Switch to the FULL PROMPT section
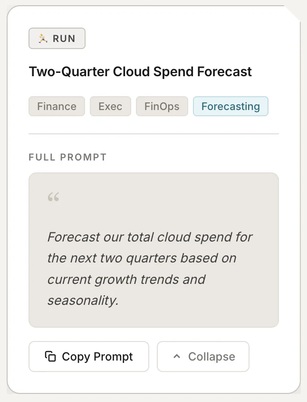The height and width of the screenshot is (402, 307). point(67,157)
